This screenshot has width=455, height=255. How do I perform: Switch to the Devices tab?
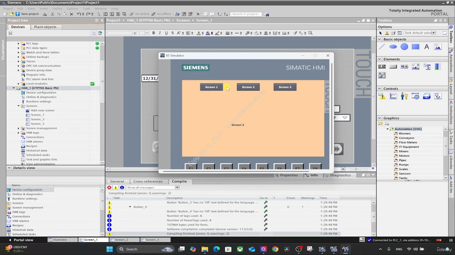tap(18, 27)
